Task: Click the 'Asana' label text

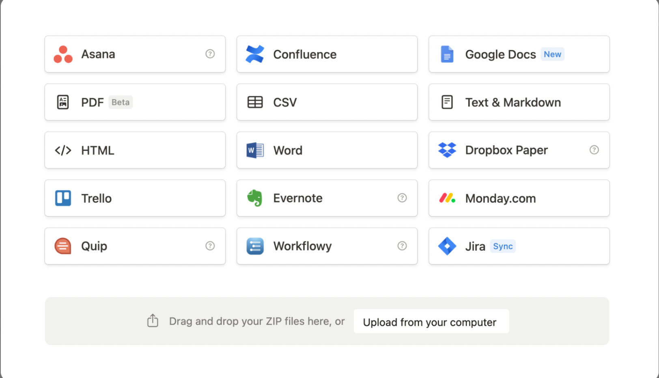Action: pos(98,54)
